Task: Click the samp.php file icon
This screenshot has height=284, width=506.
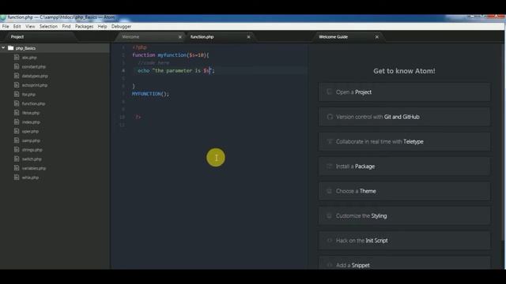Action: [x=17, y=140]
